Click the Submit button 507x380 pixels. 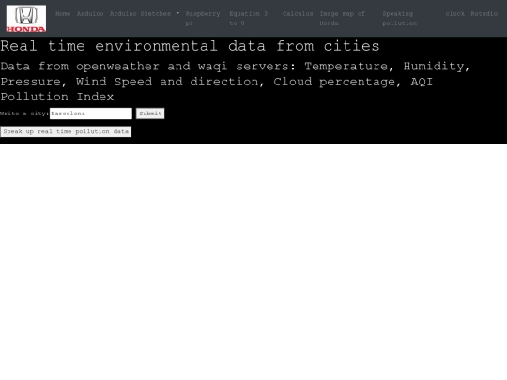pyautogui.click(x=150, y=114)
